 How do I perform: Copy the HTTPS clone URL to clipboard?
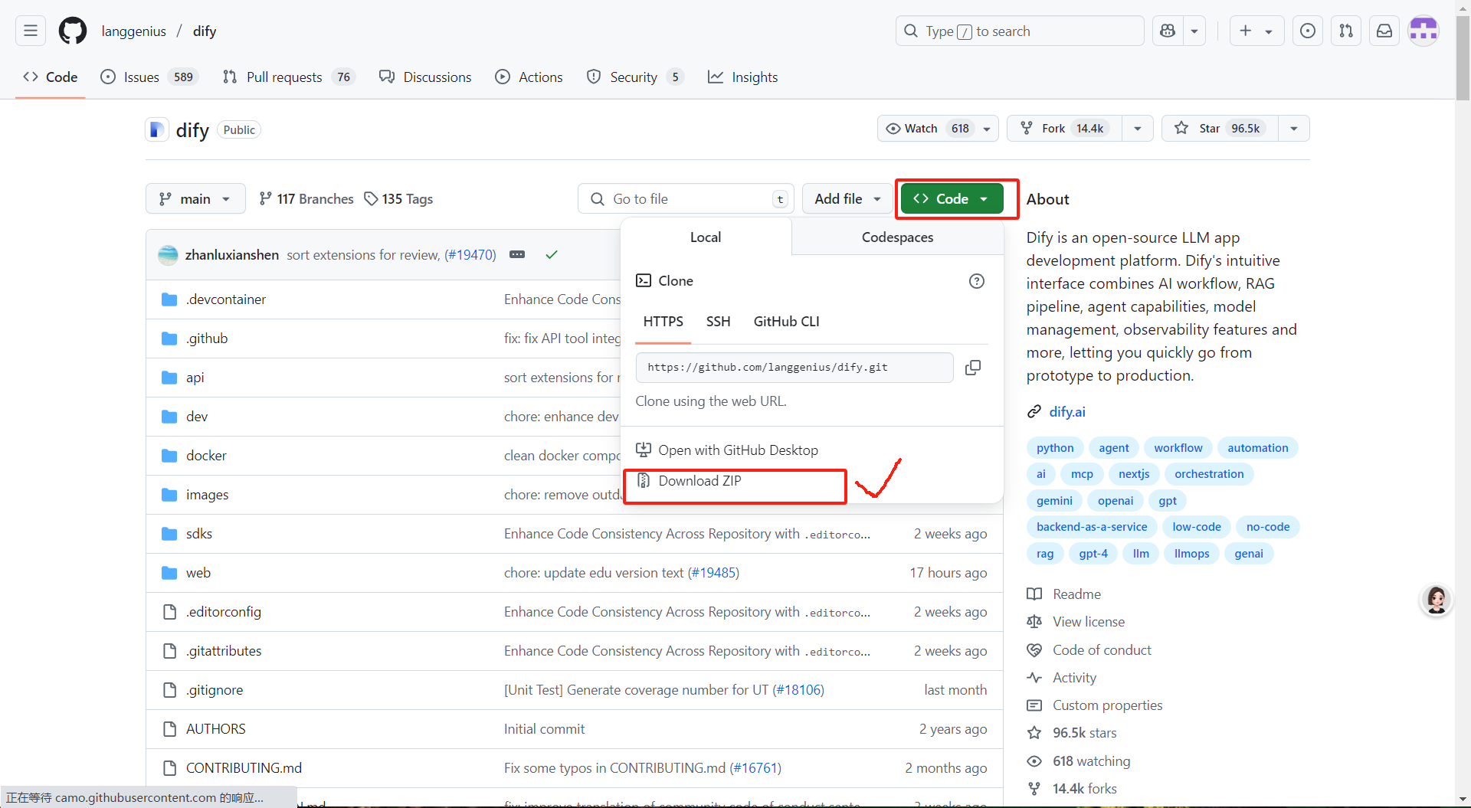(973, 368)
